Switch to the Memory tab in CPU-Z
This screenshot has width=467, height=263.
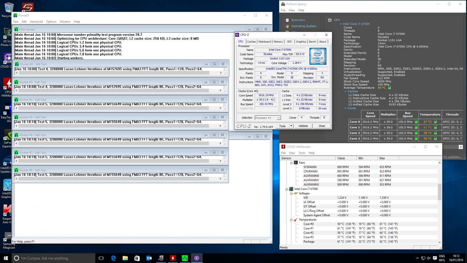click(278, 42)
